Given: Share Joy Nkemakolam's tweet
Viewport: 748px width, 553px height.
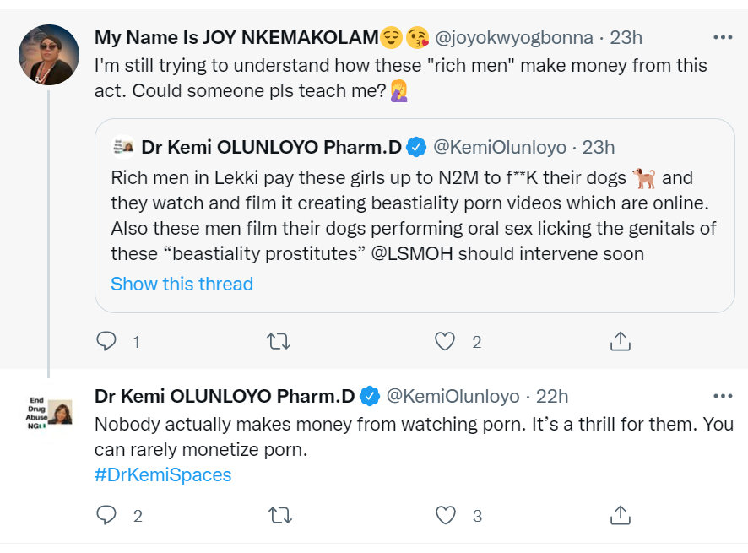Looking at the screenshot, I should [x=620, y=341].
